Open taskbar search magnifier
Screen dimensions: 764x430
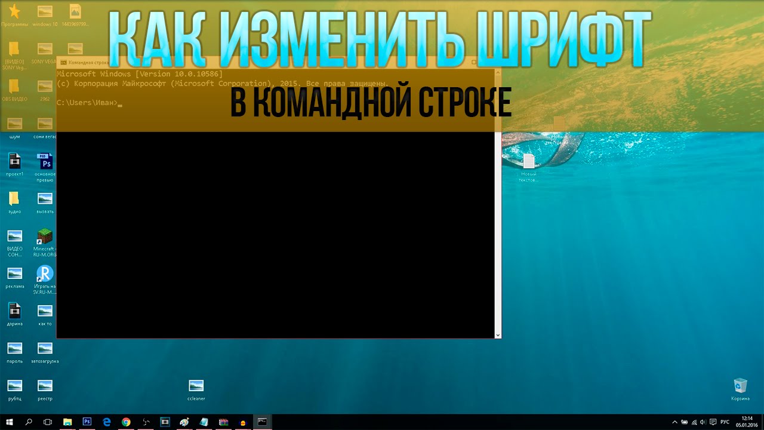point(29,422)
